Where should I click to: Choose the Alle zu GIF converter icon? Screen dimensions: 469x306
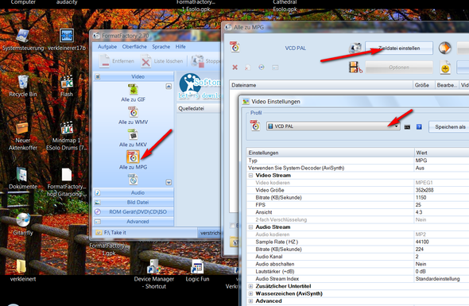[x=133, y=90]
